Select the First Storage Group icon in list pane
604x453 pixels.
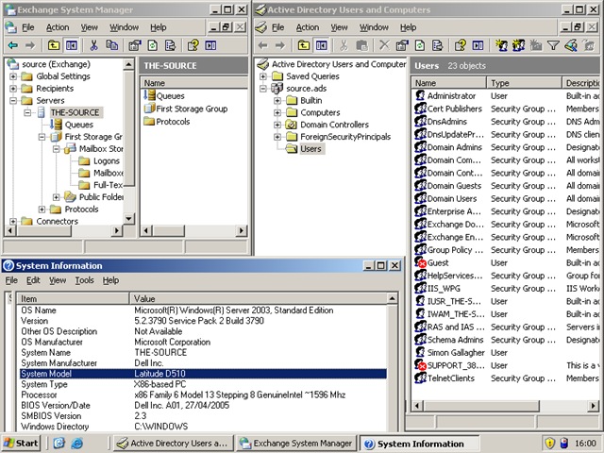point(149,109)
